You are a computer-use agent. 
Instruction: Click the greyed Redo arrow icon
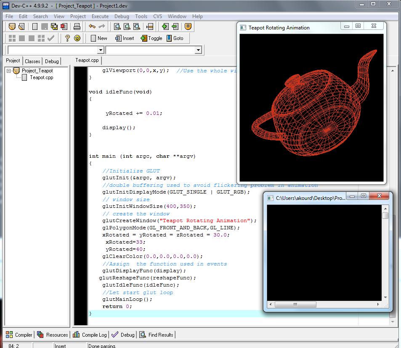pyautogui.click(x=102, y=26)
